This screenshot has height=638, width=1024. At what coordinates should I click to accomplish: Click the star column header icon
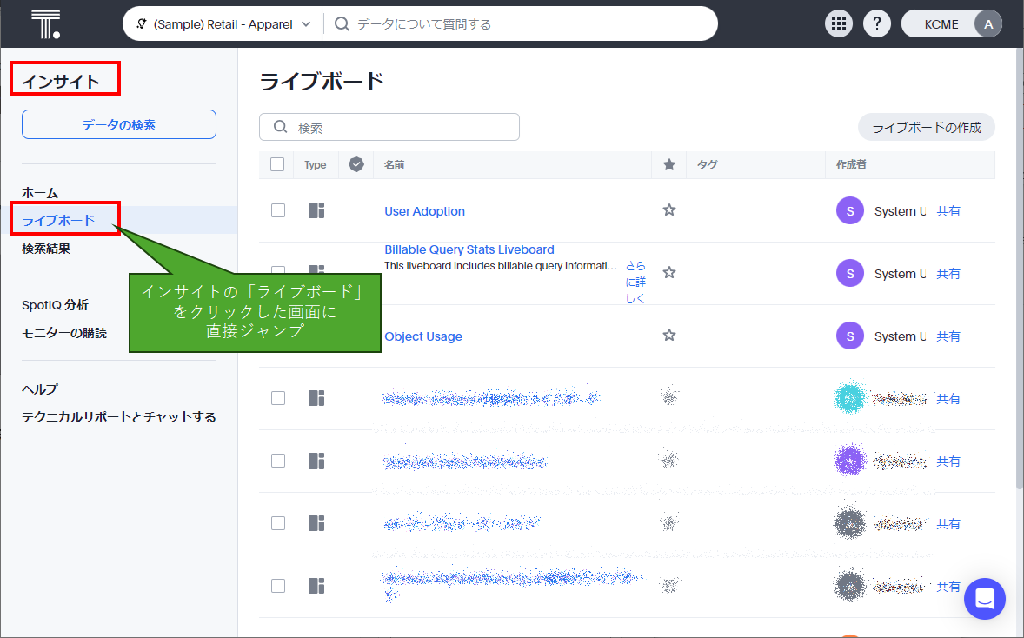[x=669, y=164]
